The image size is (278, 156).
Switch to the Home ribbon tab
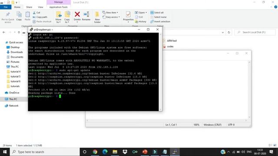17,7
